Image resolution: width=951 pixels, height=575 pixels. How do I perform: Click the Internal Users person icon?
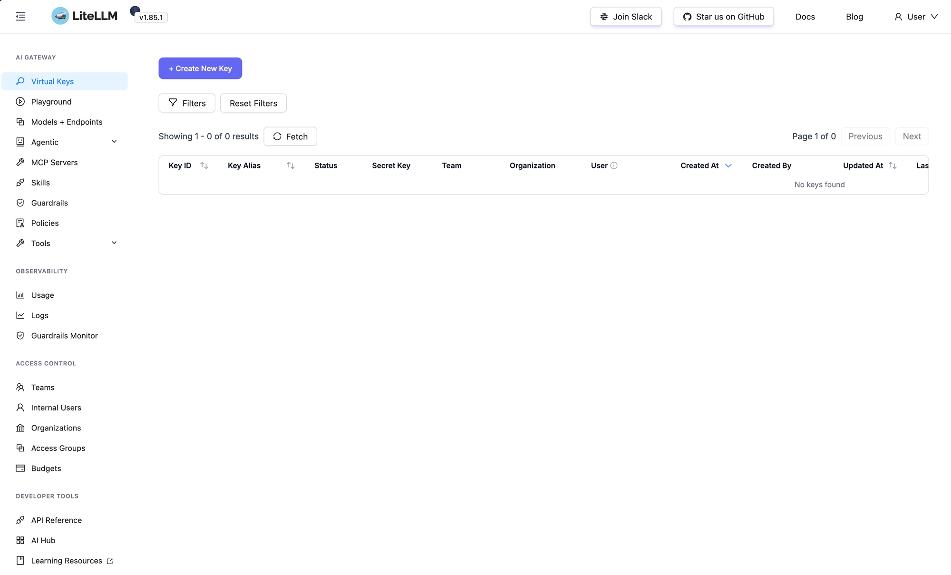(20, 408)
